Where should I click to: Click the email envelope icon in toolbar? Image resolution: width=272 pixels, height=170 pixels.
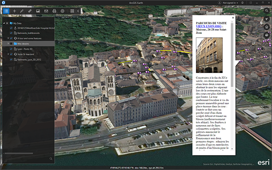46,11
